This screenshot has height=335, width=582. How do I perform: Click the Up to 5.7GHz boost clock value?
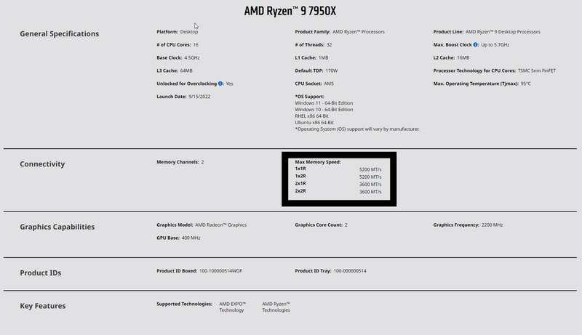(495, 45)
